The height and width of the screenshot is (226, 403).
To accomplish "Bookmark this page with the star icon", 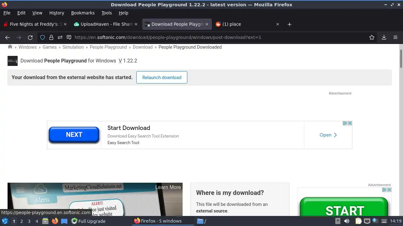I will click(372, 37).
